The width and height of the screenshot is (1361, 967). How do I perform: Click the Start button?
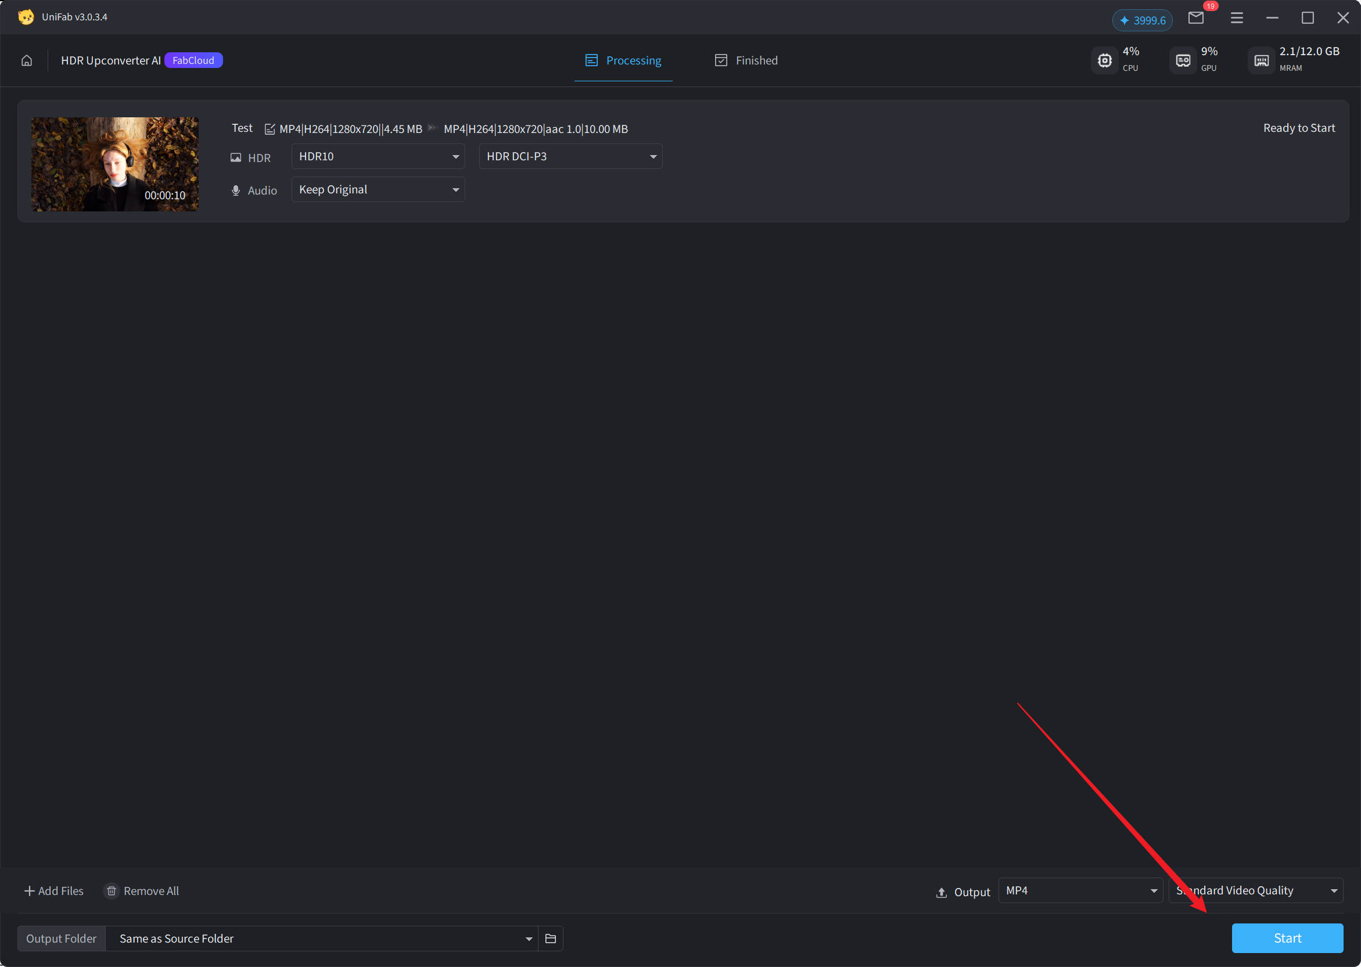[x=1287, y=939]
